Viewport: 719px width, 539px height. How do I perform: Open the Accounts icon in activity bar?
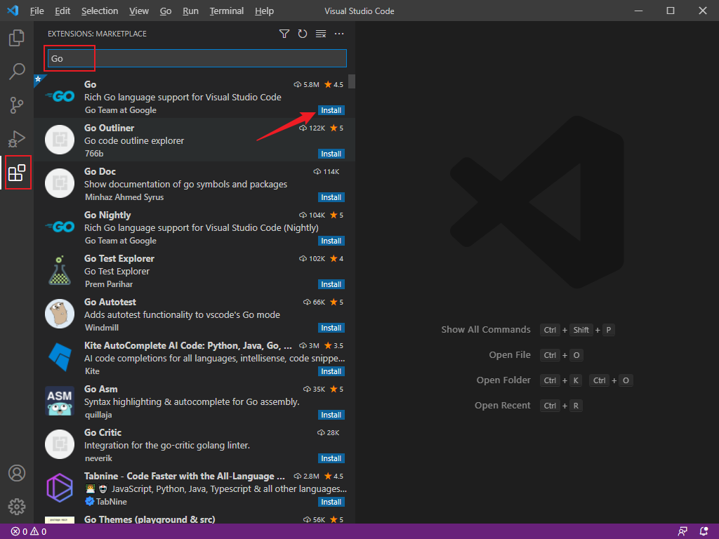(x=17, y=473)
